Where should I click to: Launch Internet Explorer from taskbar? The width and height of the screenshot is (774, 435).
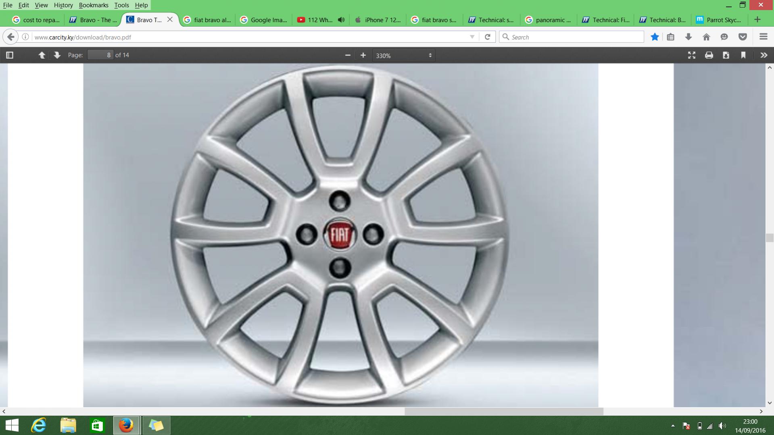click(x=39, y=425)
